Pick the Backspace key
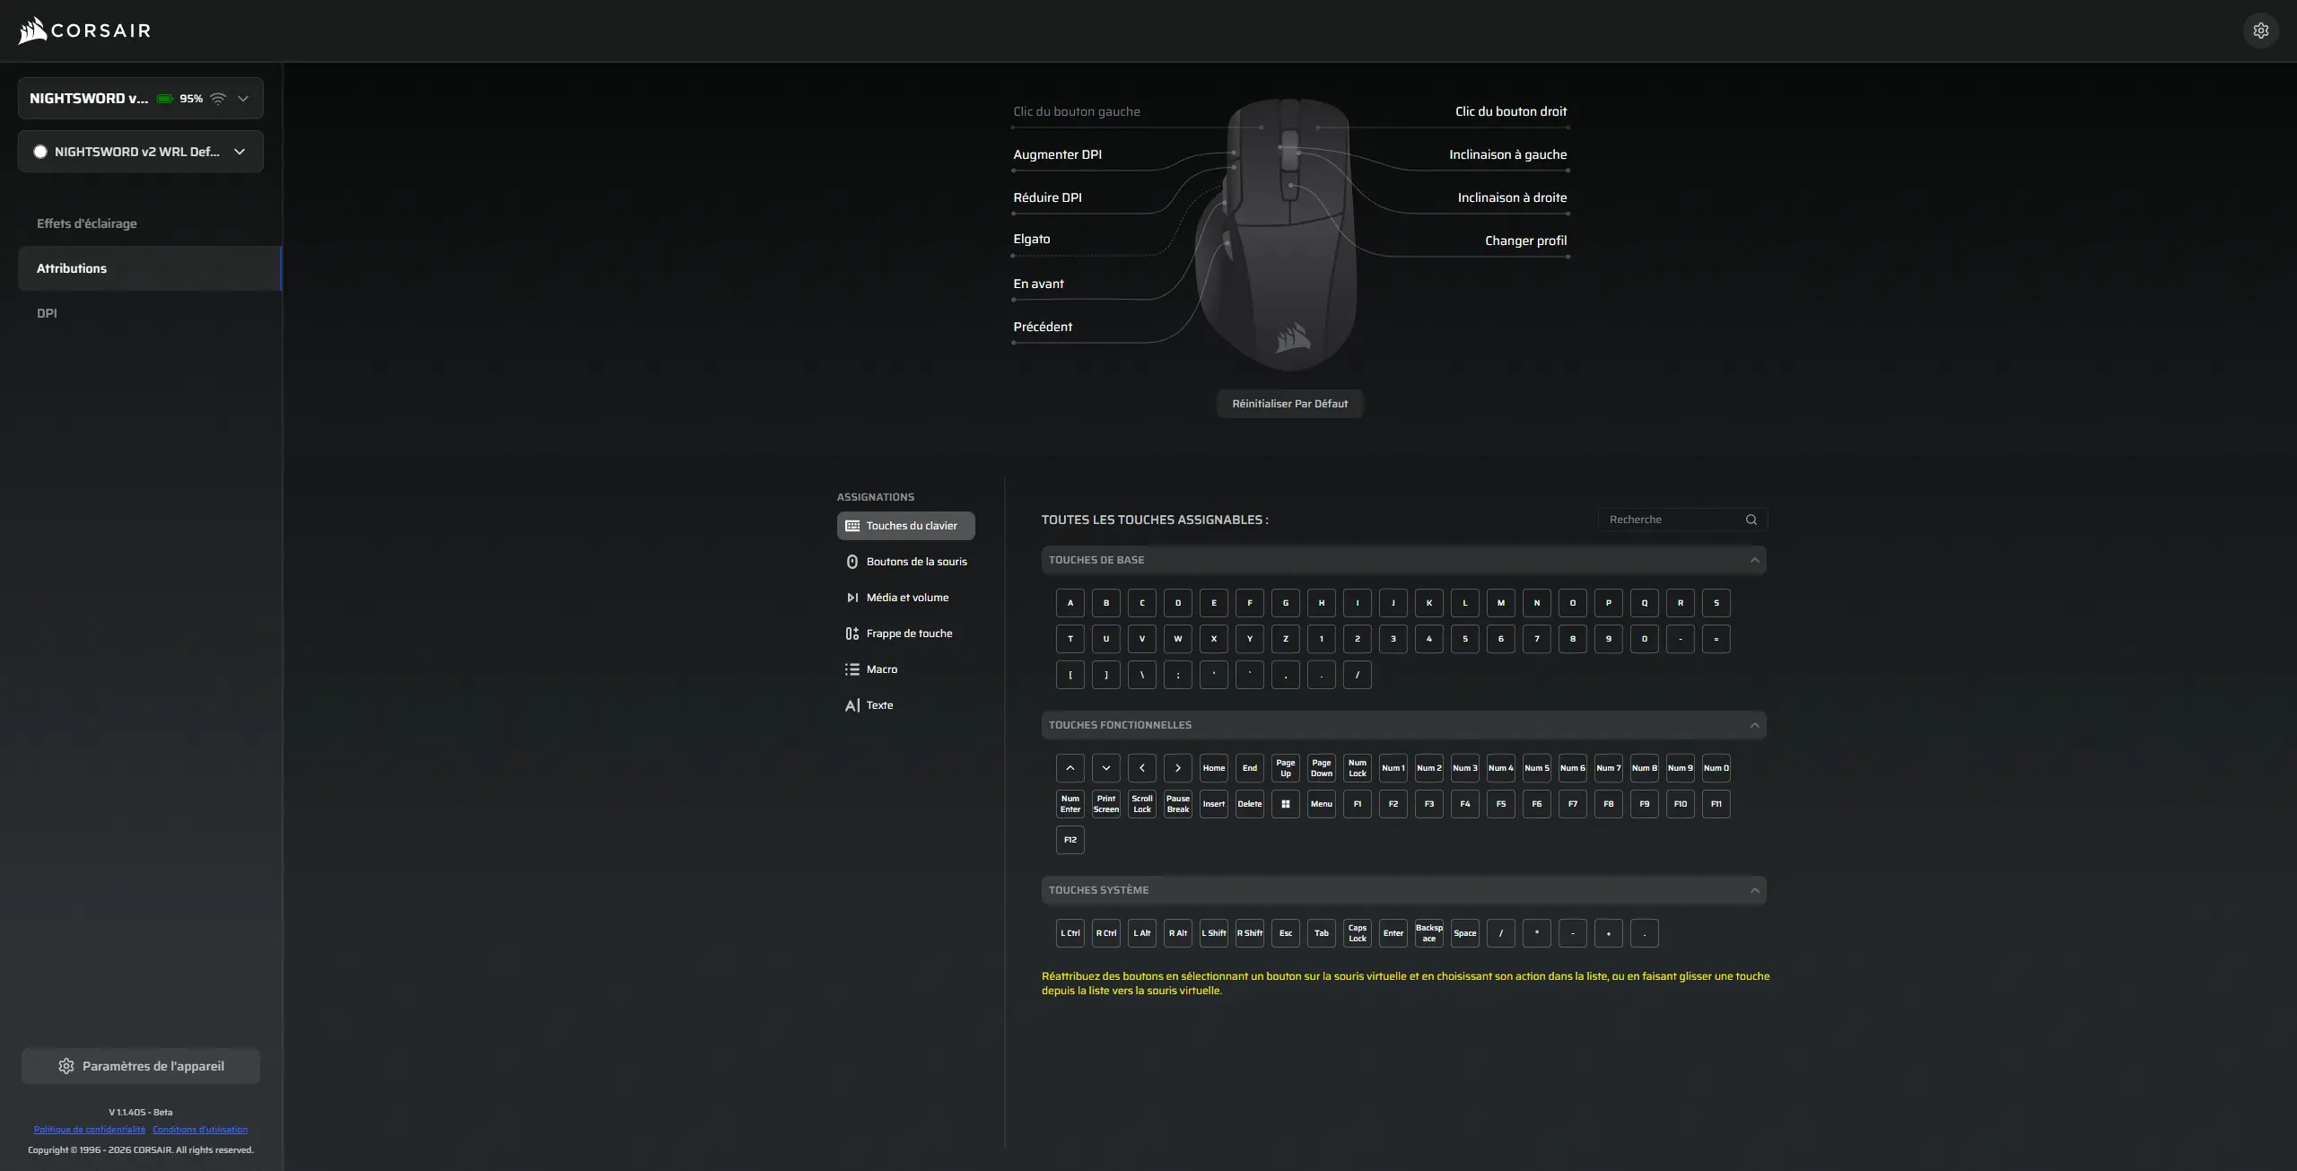The height and width of the screenshot is (1171, 2297). pos(1429,933)
